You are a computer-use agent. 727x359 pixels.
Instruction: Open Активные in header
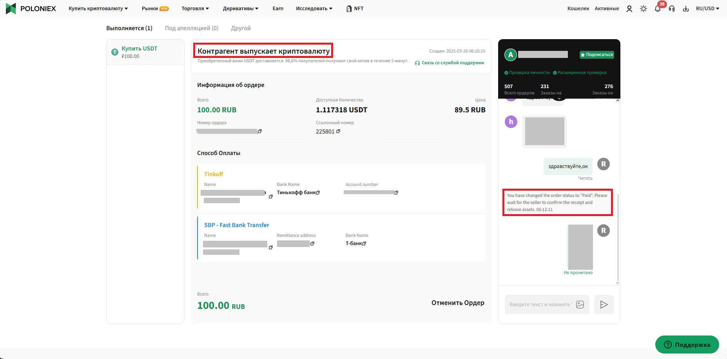tap(607, 9)
